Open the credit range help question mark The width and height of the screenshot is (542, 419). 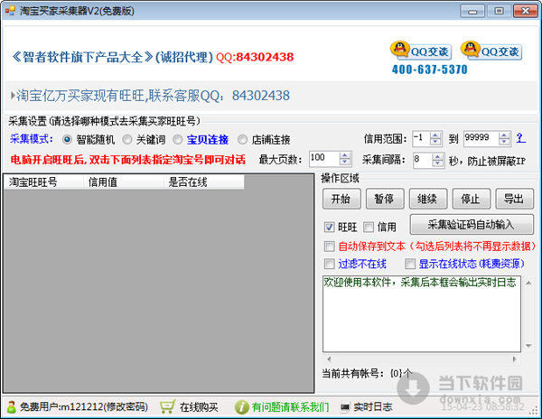coord(520,138)
